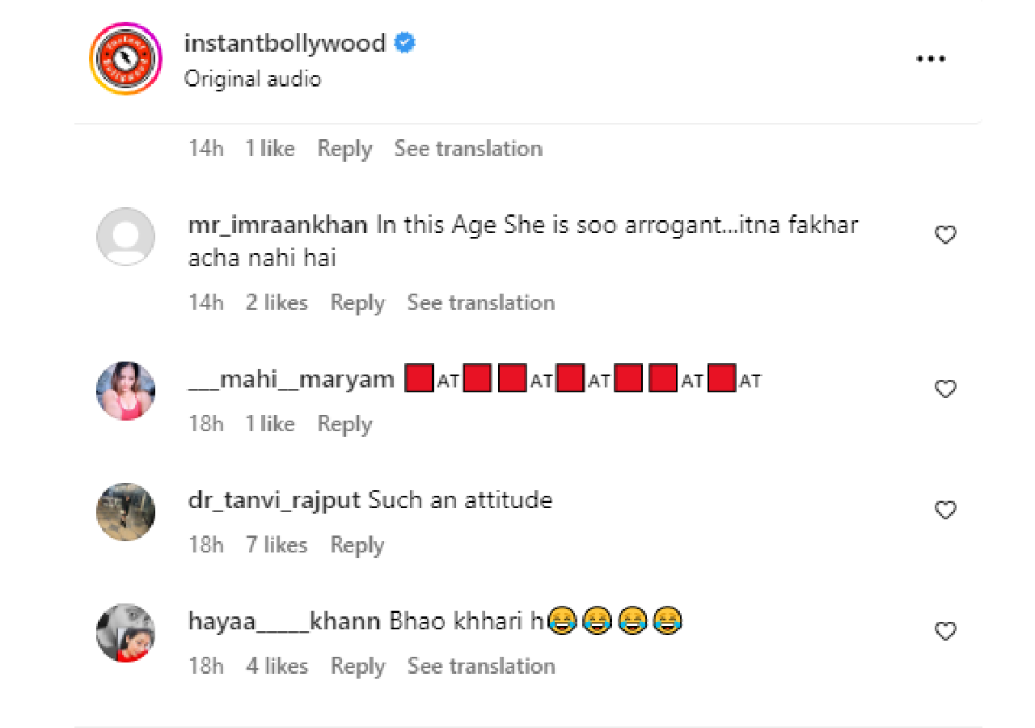Open the hayaa_____khann profile photo
Viewport: 1035px width, 728px height.
click(125, 633)
